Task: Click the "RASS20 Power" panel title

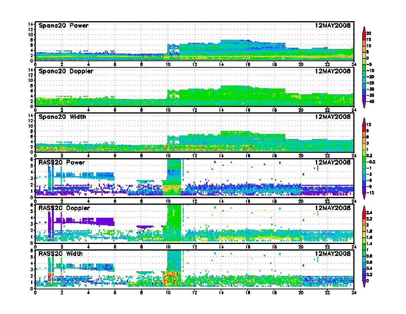Action: pos(62,162)
